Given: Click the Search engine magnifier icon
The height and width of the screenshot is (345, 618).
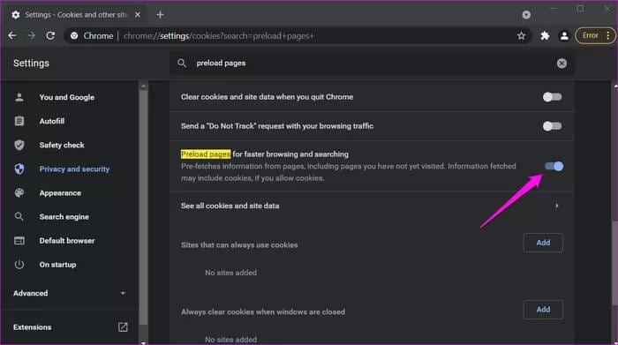Looking at the screenshot, I should tap(19, 216).
